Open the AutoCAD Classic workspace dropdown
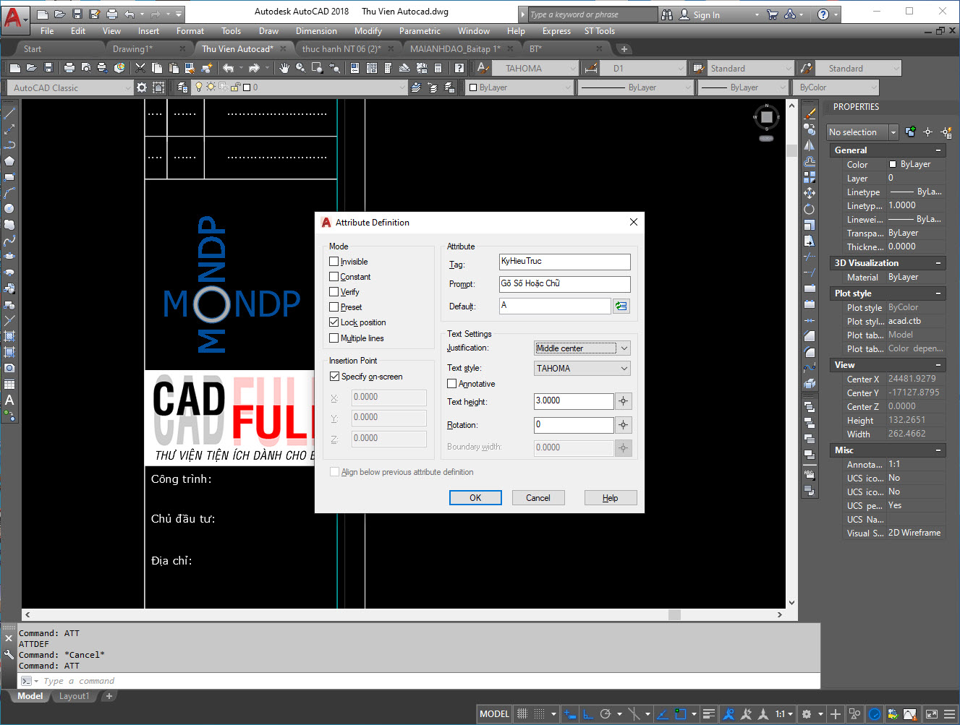This screenshot has width=960, height=725. coord(72,87)
